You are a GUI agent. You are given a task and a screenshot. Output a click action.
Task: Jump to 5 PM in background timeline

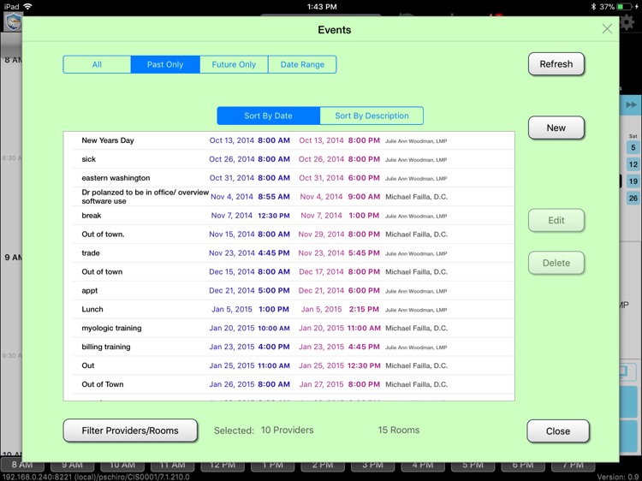(x=473, y=466)
